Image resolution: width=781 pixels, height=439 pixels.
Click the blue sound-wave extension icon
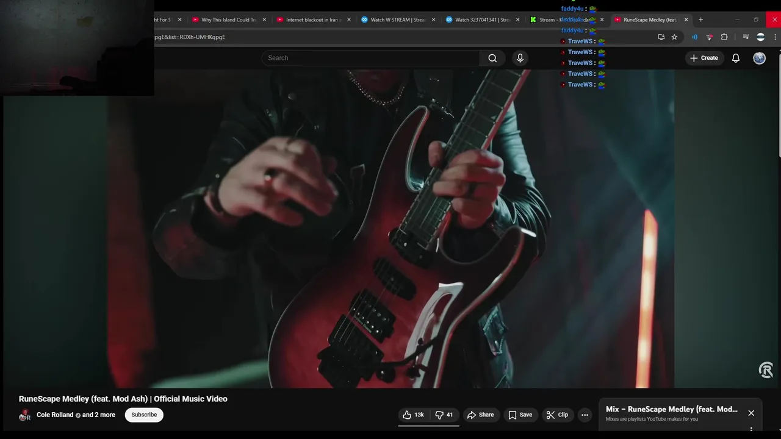(694, 37)
